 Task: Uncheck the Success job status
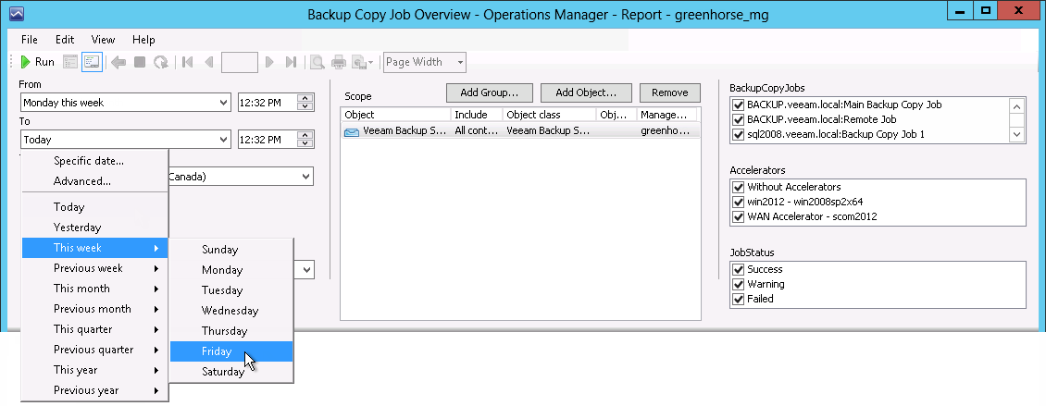click(738, 269)
